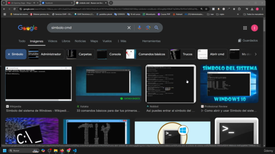Show more filter chips with the arrow

(256, 54)
